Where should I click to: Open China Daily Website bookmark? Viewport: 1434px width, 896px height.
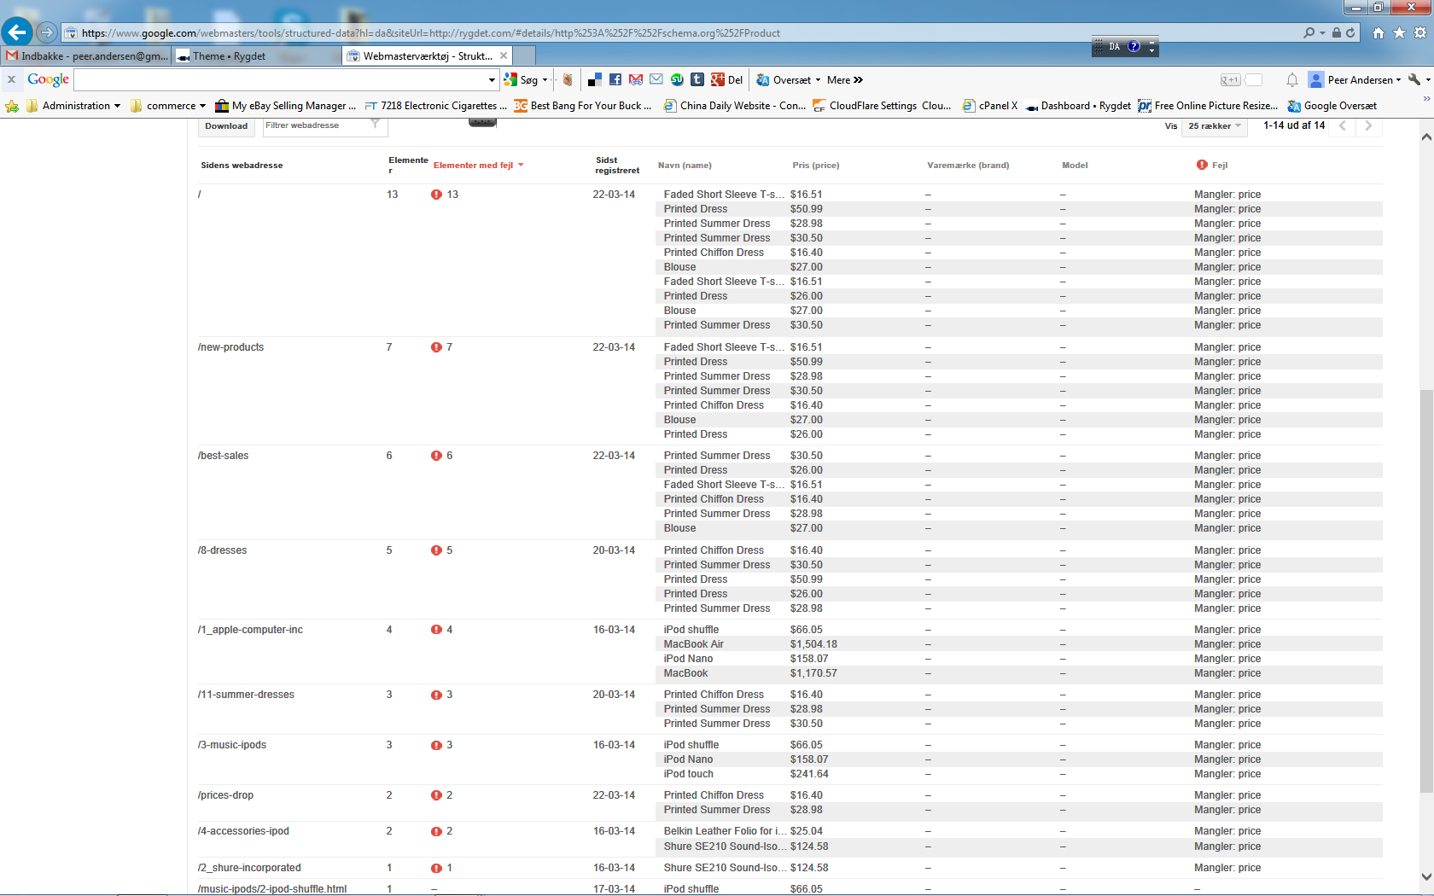[734, 106]
